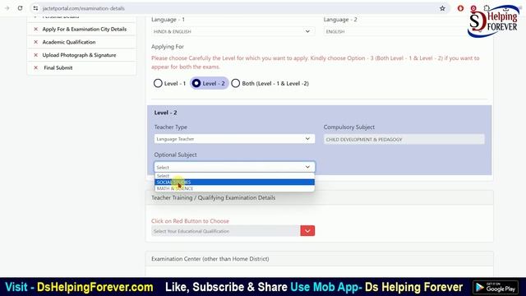Go forward with the browser arrow
526x296 pixels.
point(7,8)
